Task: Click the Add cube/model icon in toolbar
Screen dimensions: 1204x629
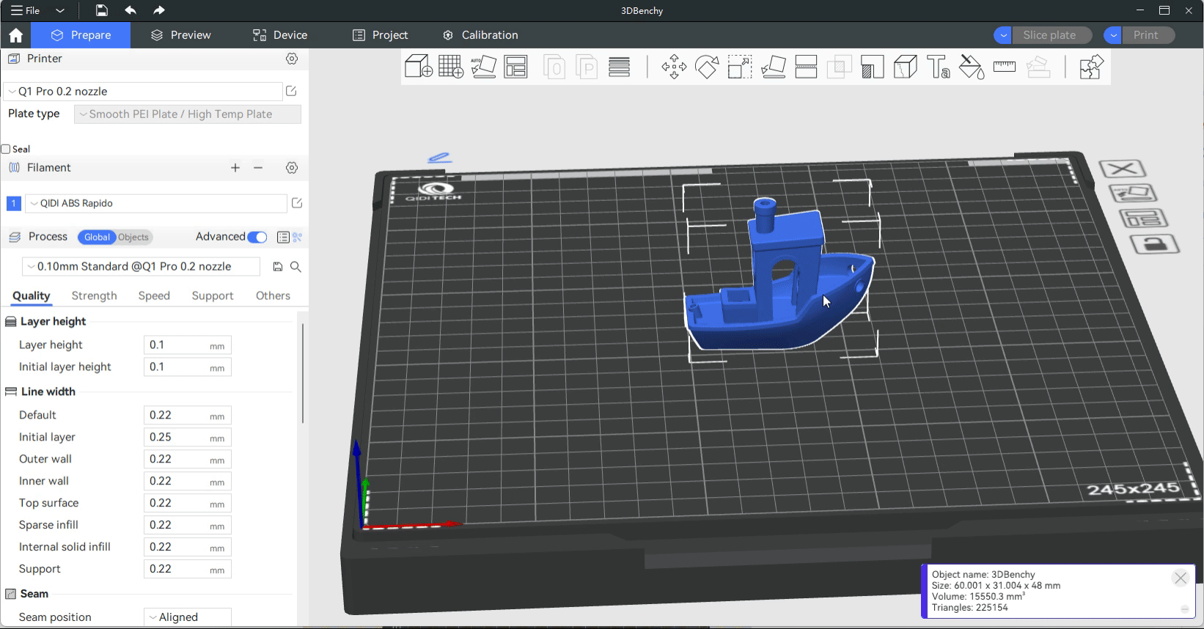Action: point(418,67)
